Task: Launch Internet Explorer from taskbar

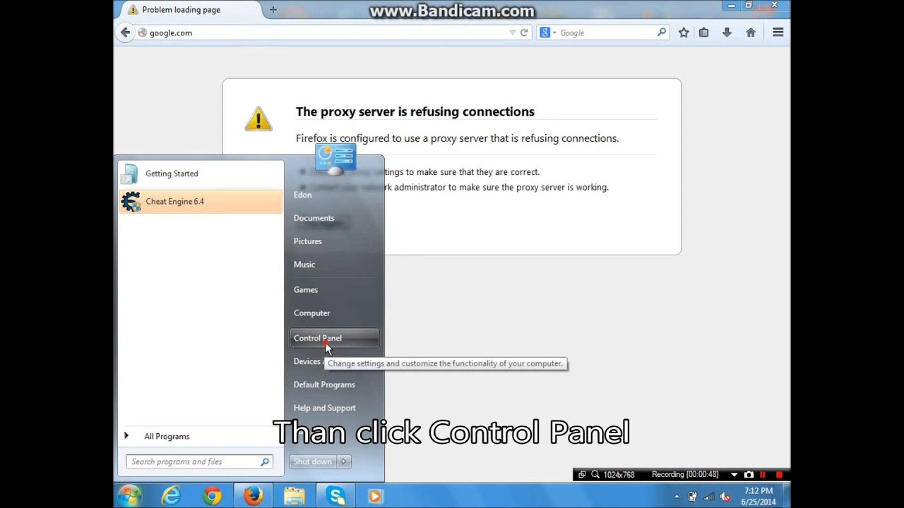Action: coord(171,496)
